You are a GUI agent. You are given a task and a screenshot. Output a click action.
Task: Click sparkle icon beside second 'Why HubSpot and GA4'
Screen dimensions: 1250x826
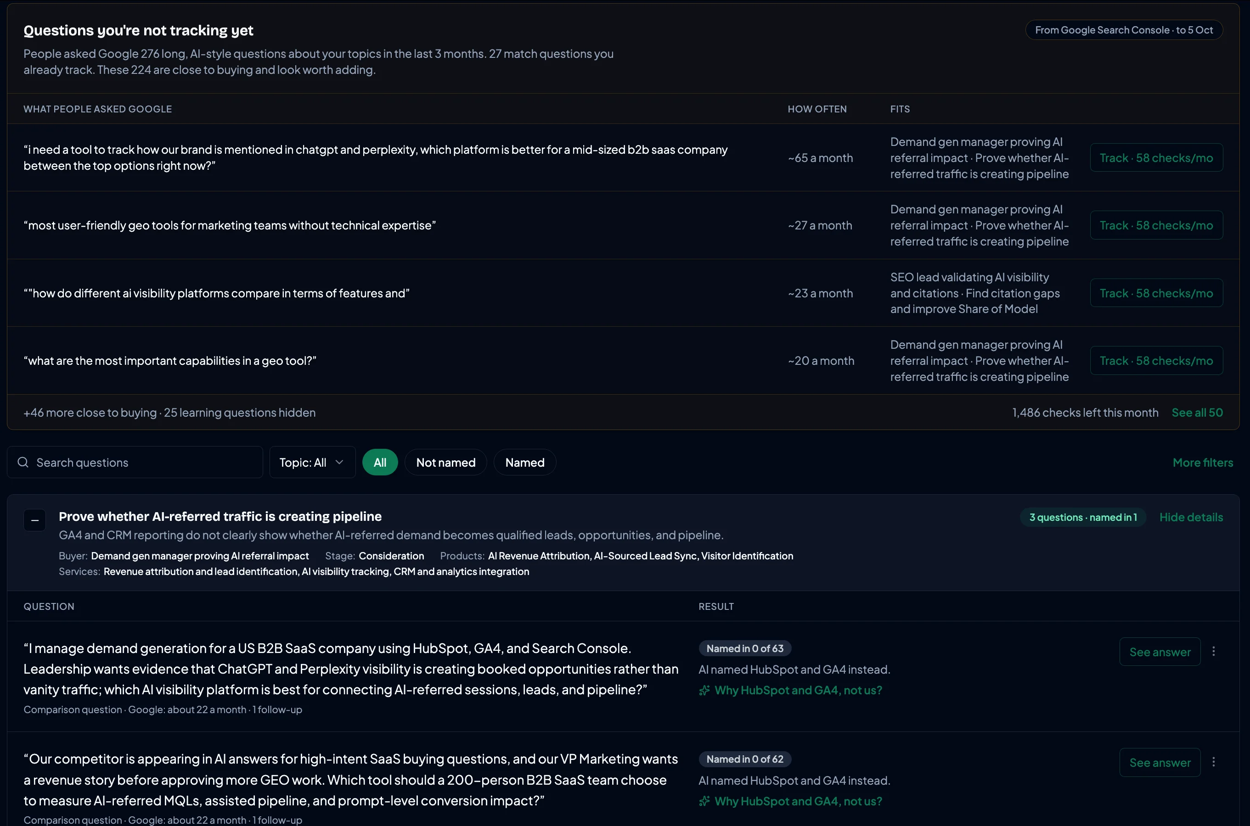704,801
